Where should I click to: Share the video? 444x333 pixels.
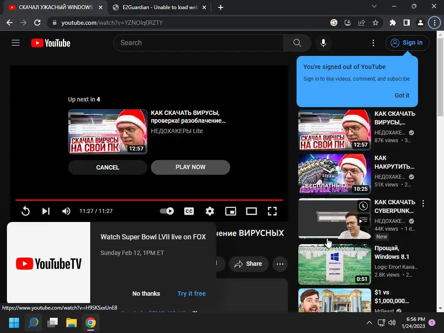[x=248, y=264]
